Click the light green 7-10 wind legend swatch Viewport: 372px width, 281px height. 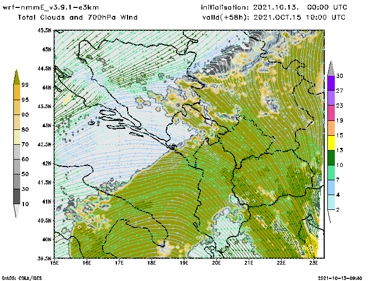331,173
